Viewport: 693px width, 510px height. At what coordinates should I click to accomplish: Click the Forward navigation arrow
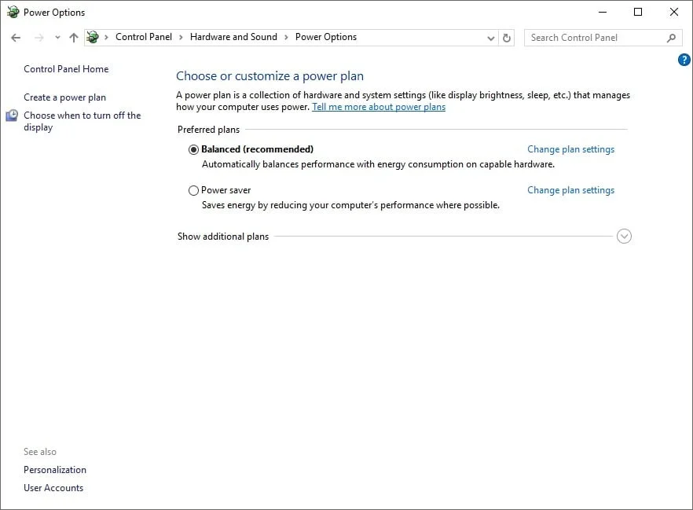(39, 38)
